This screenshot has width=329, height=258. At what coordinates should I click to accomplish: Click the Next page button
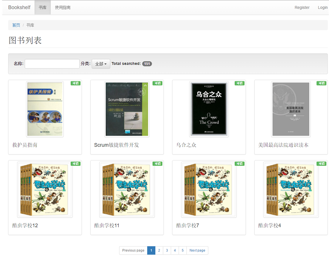[197, 250]
